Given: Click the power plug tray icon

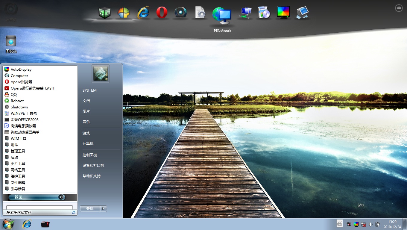Looking at the screenshot, I should [x=378, y=224].
